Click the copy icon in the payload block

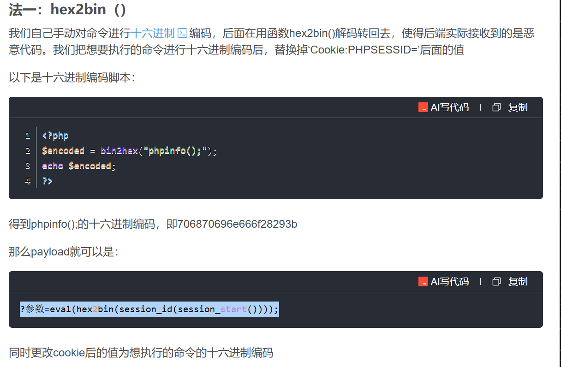tap(496, 282)
